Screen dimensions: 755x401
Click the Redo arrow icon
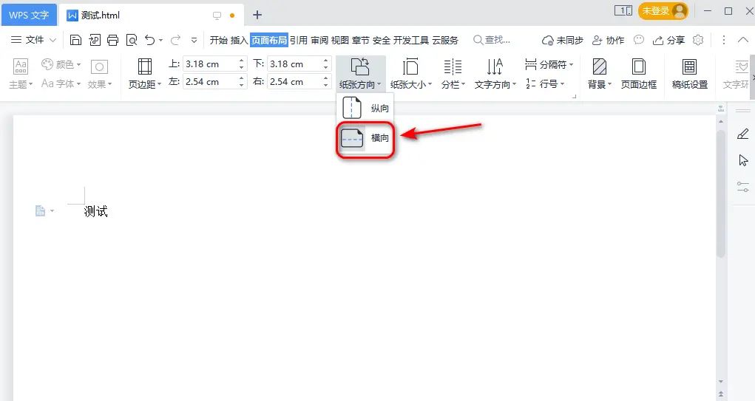click(175, 40)
